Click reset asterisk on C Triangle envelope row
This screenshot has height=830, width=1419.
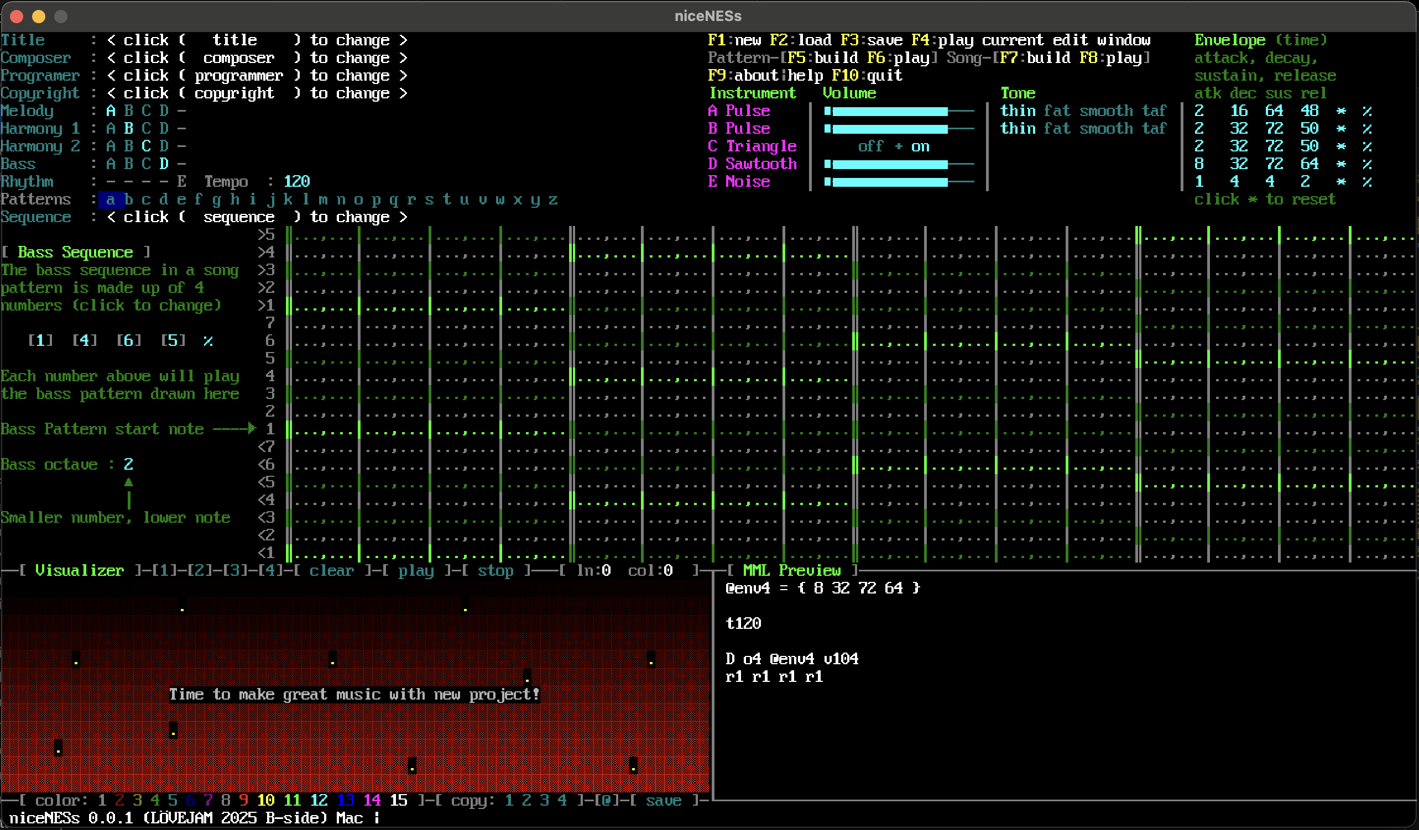coord(1340,147)
